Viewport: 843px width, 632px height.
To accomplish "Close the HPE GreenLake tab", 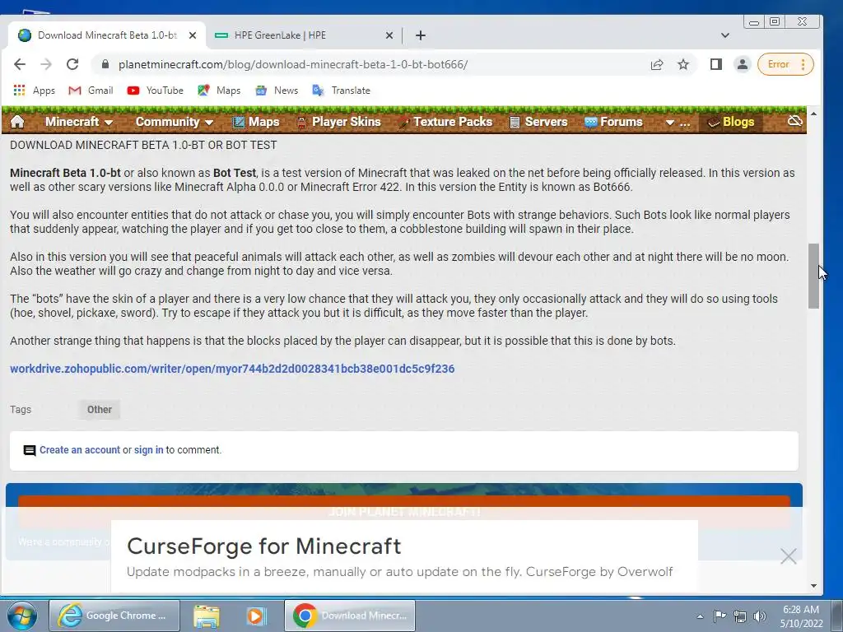I will (389, 35).
